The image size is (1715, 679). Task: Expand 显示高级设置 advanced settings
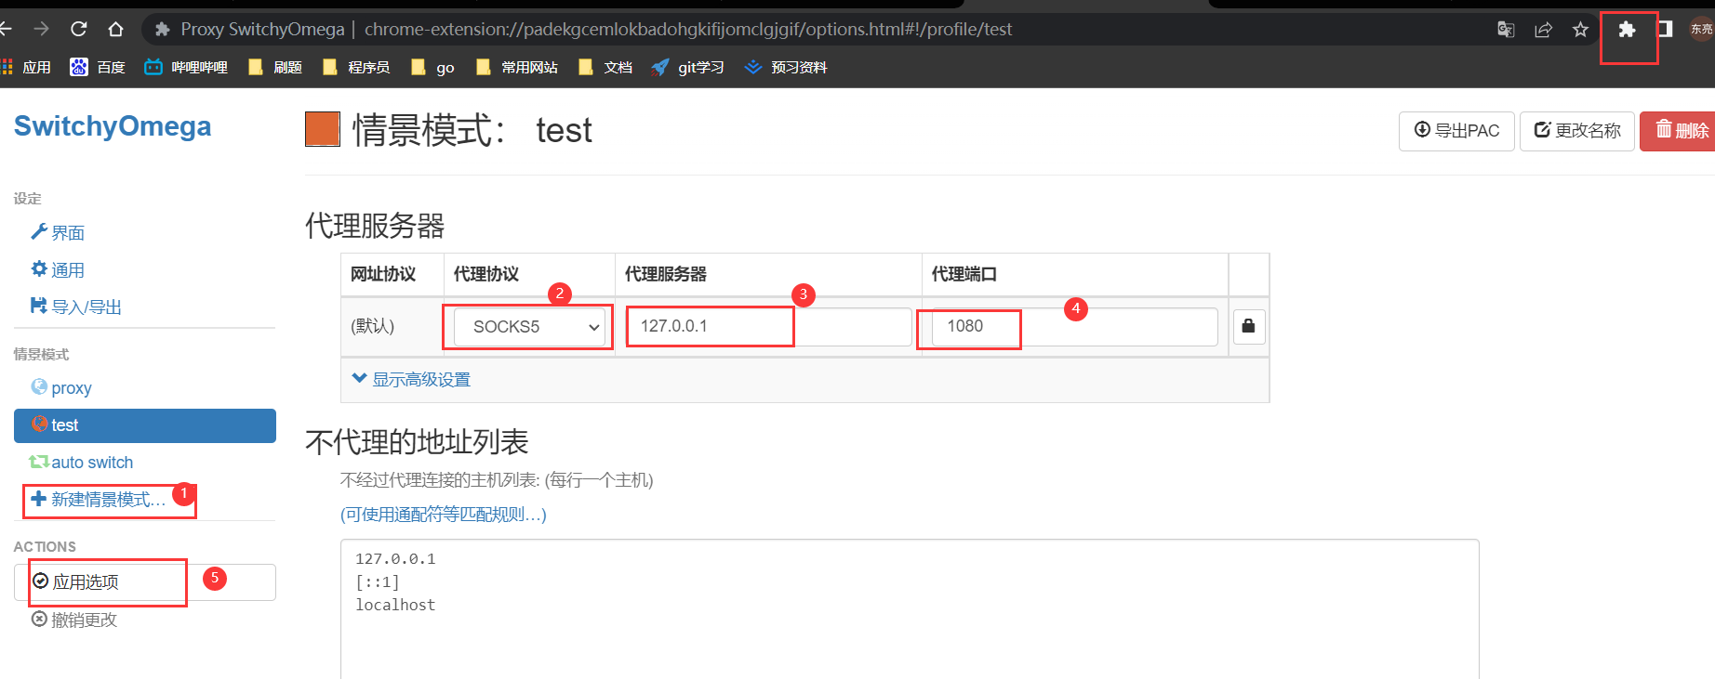[x=411, y=379]
